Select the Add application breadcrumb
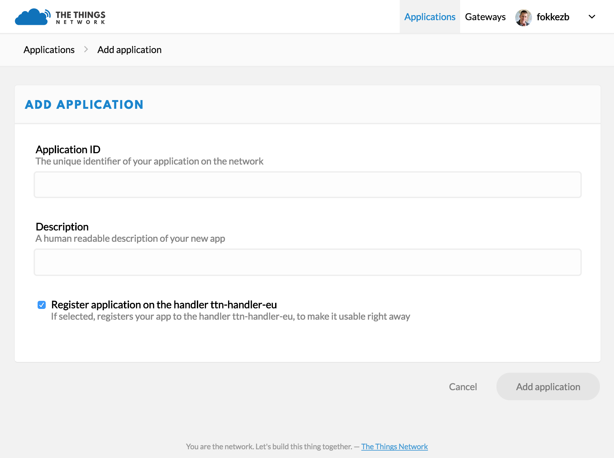 [x=129, y=50]
